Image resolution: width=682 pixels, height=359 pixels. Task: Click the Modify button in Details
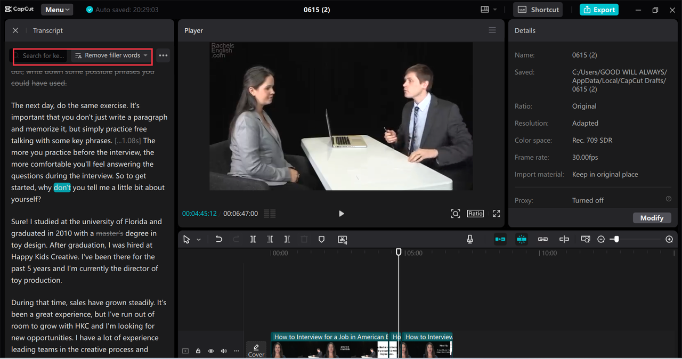652,218
